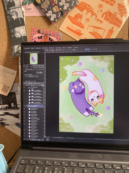Open the Visualizar menu
129x173 pixels.
click(x=58, y=48)
